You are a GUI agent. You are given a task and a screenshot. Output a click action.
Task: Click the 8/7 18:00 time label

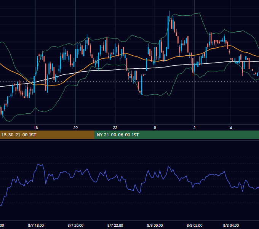click(36, 225)
